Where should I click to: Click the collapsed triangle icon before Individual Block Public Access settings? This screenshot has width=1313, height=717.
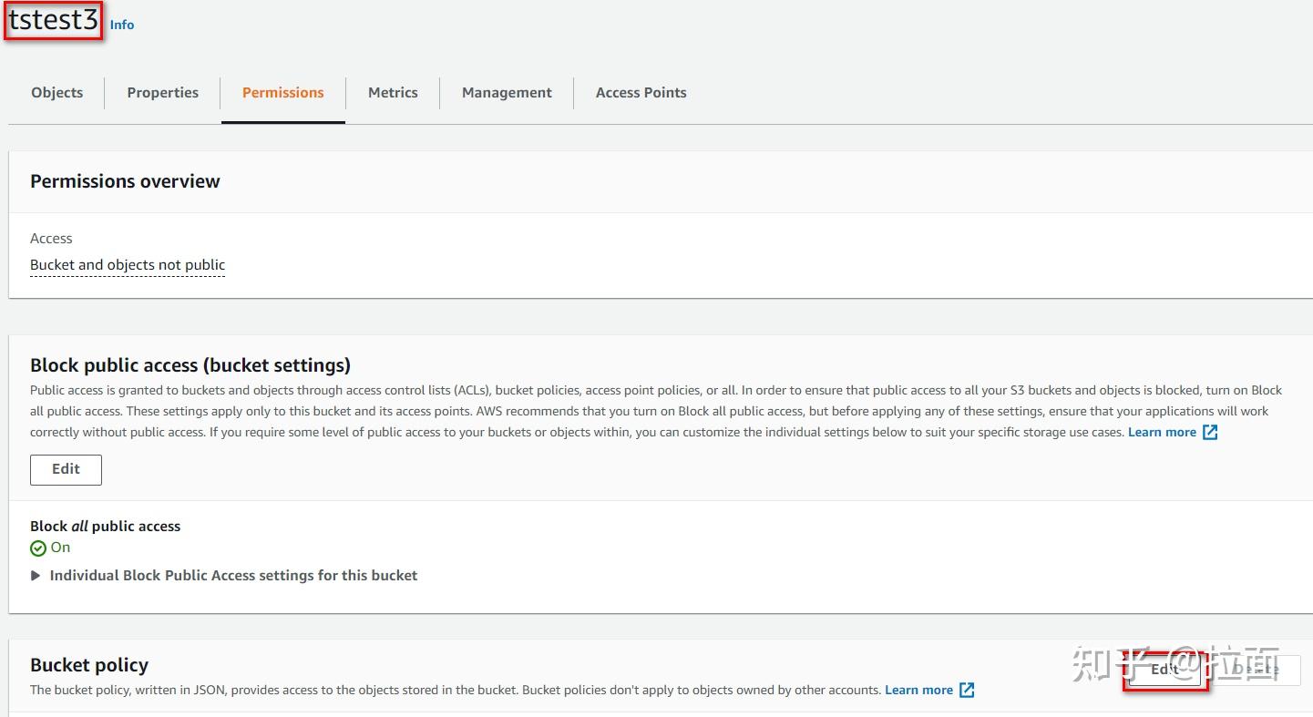coord(35,575)
